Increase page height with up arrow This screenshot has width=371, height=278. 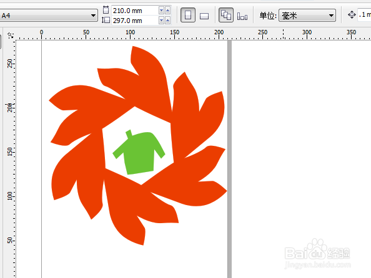pyautogui.click(x=168, y=21)
